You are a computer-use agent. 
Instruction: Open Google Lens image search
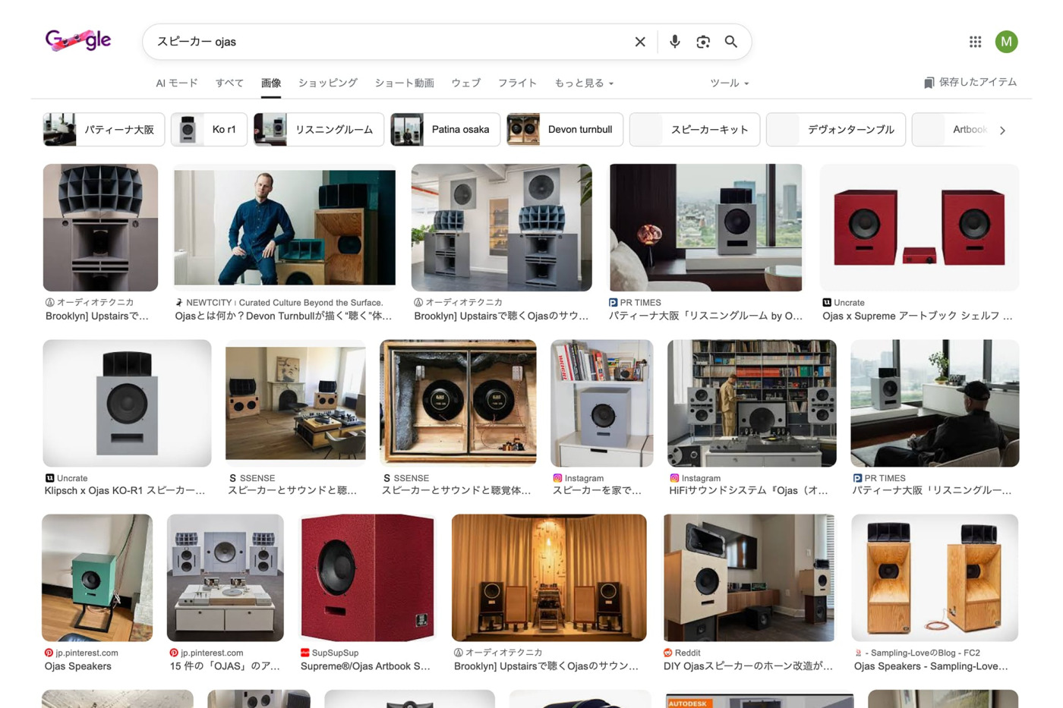coord(703,42)
